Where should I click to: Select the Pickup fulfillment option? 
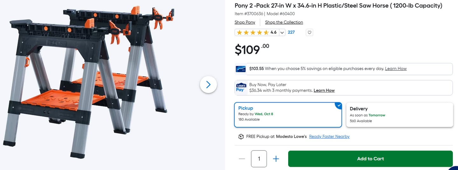click(x=288, y=114)
